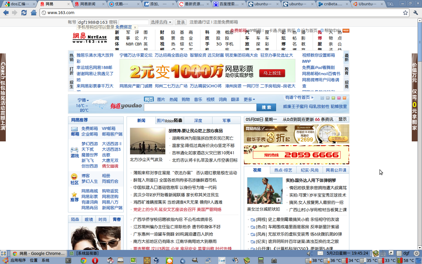Launch the terminal from the bottom panel
The width and height of the screenshot is (422, 264).
pyautogui.click(x=68, y=260)
